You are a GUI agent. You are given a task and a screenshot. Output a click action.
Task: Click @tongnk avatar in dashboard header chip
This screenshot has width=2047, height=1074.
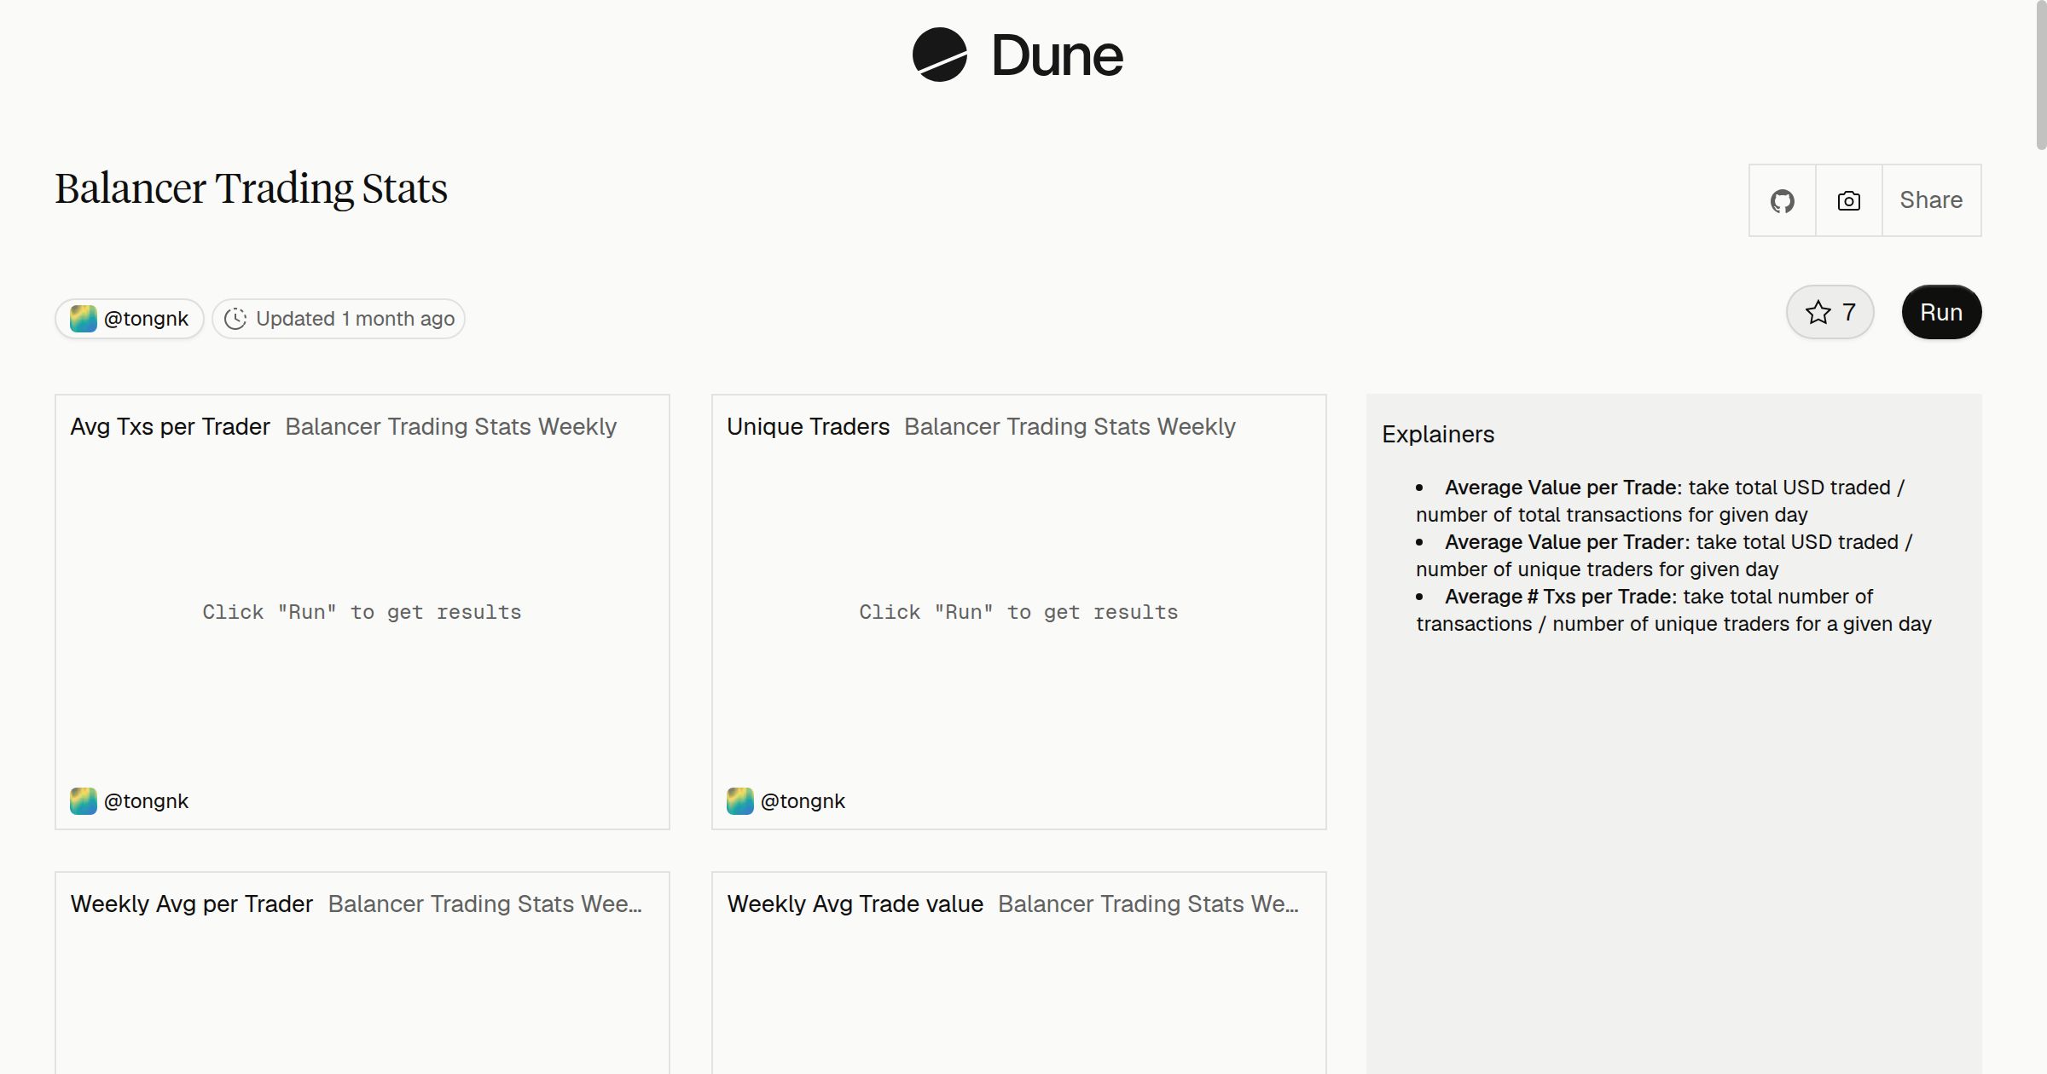pyautogui.click(x=83, y=319)
